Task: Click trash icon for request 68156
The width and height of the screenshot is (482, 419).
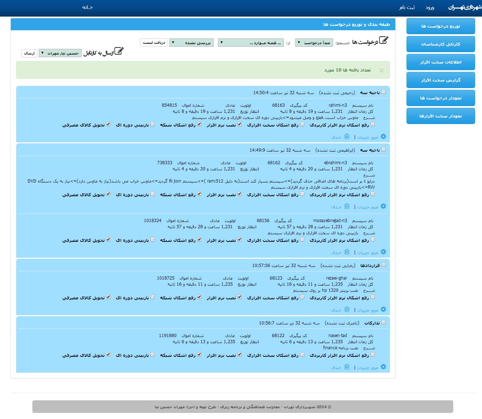Action: [x=347, y=252]
